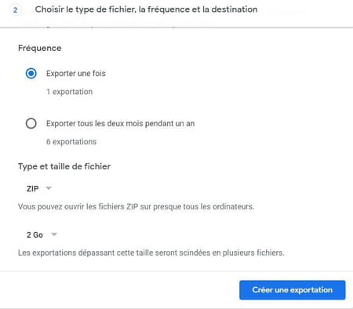This screenshot has width=353, height=309.
Task: Select the 'Exporter une fois' radio button
Action: pyautogui.click(x=31, y=74)
